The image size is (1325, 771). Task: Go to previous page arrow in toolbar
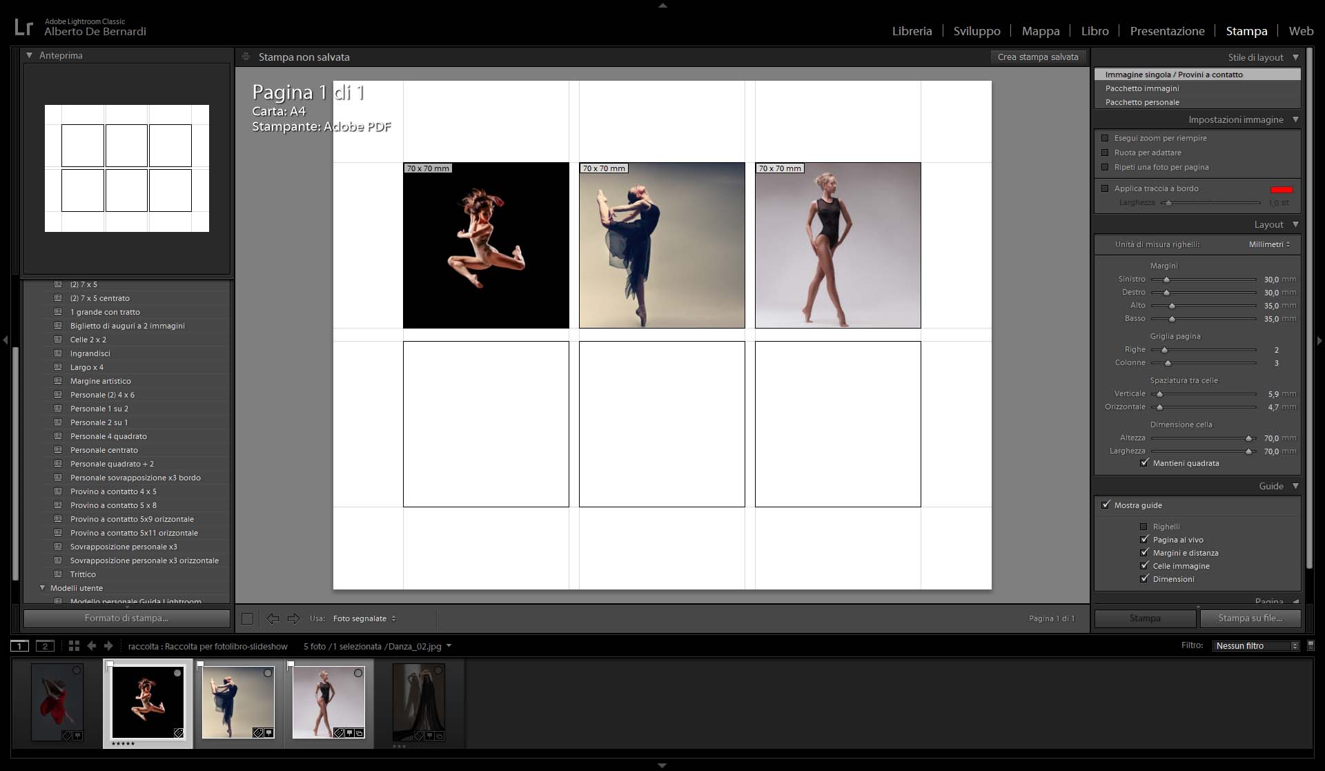[x=273, y=618]
